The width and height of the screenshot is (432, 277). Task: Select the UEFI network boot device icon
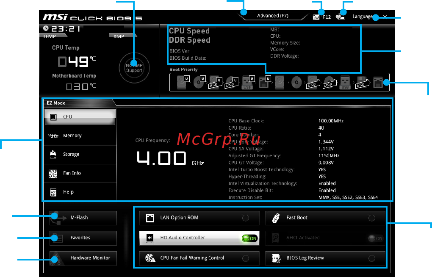(x=265, y=82)
